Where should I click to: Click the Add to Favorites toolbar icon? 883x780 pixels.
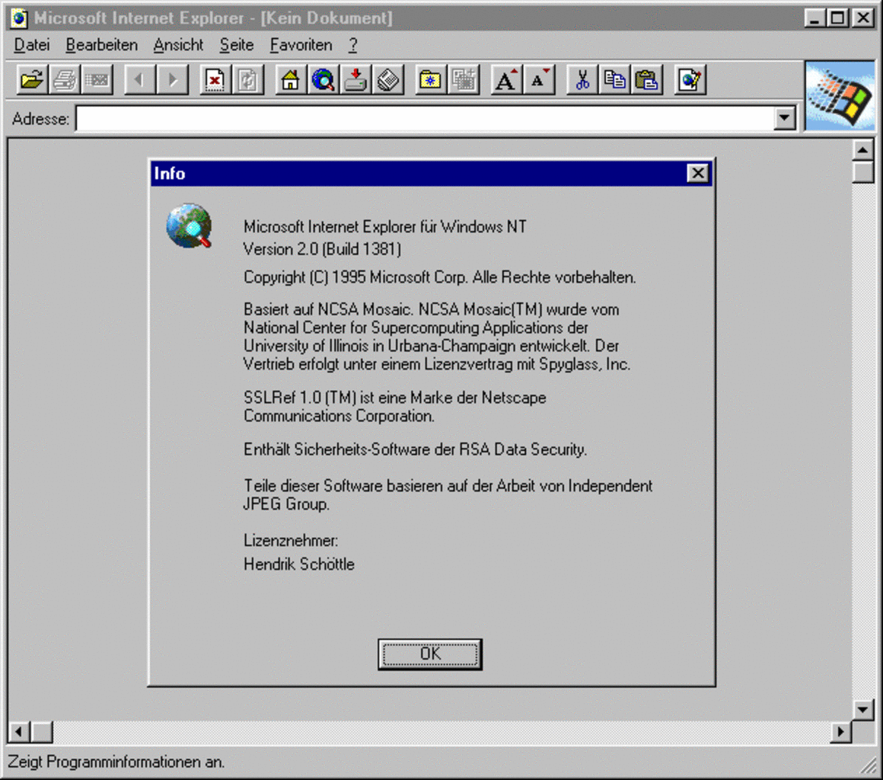click(464, 80)
